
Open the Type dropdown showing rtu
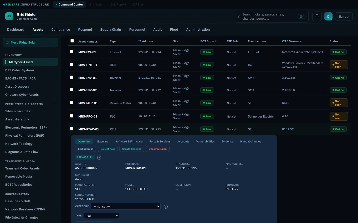click(101, 216)
